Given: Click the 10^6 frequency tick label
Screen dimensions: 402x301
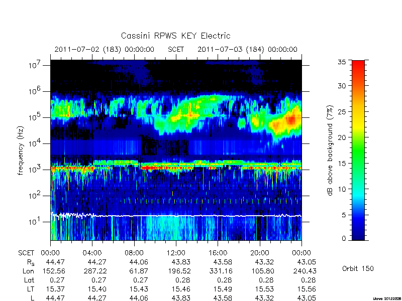Looking at the screenshot, I should (x=35, y=91).
